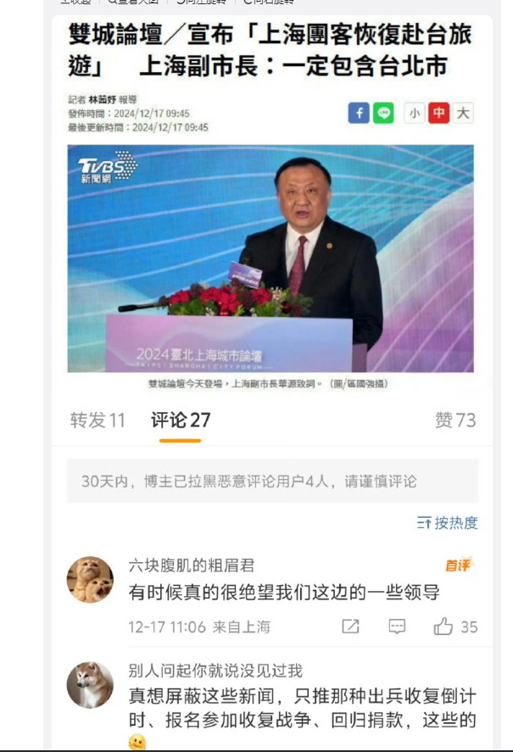Select large font size 大
The width and height of the screenshot is (513, 752).
click(x=463, y=114)
